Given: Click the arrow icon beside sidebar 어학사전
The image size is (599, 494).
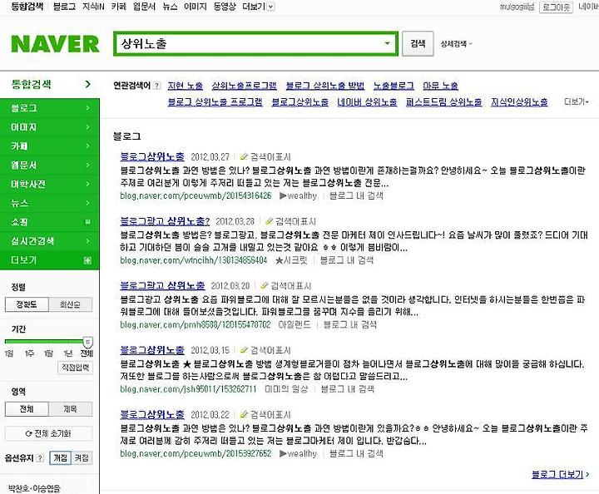Looking at the screenshot, I should 88,184.
